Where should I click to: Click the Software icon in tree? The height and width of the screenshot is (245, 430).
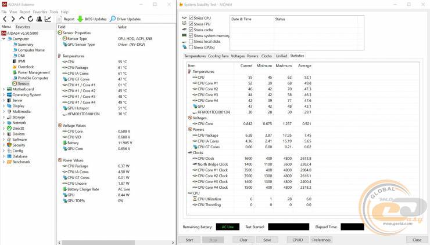point(9,140)
